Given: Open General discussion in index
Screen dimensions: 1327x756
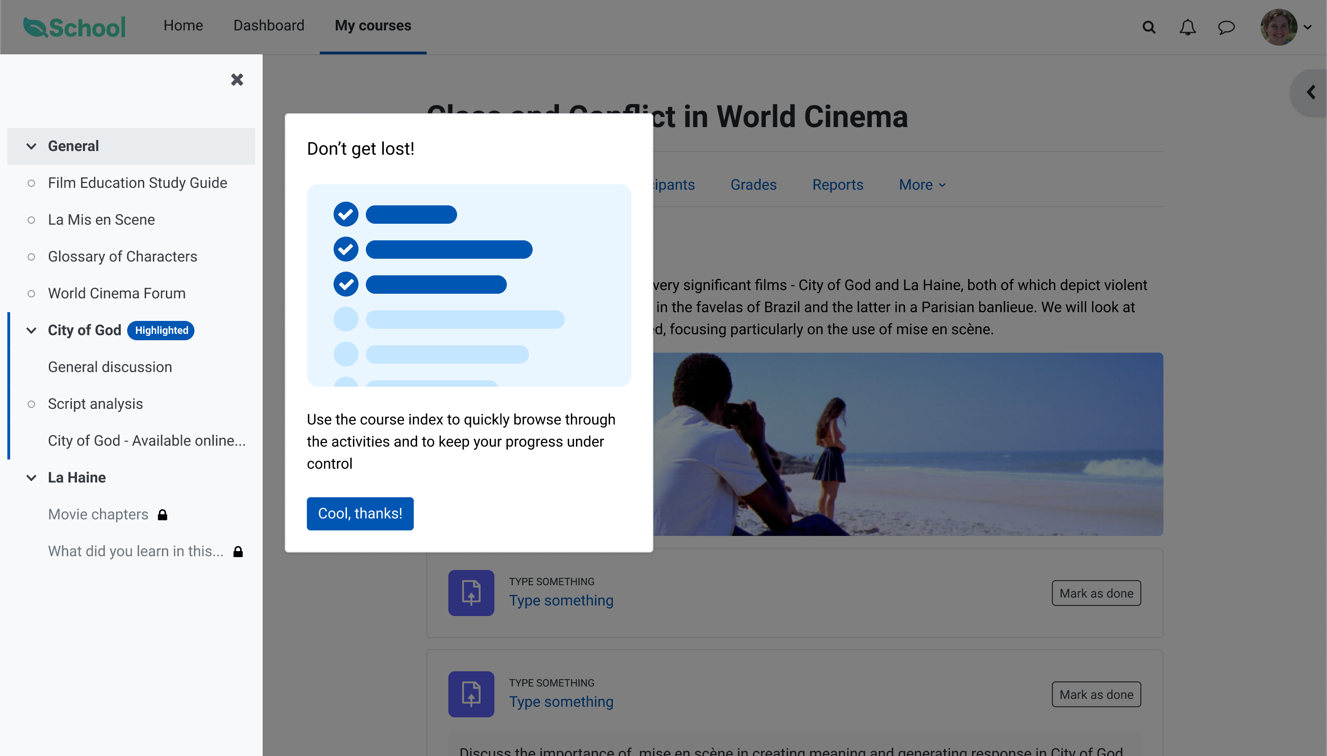Looking at the screenshot, I should [110, 367].
